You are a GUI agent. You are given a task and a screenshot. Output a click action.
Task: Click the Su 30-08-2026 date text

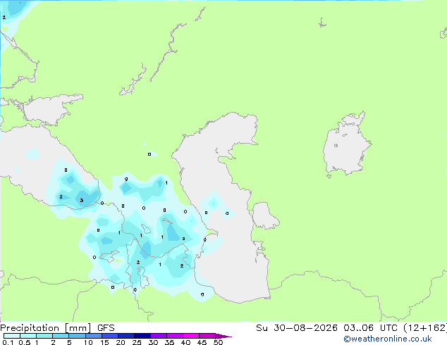[x=297, y=328]
